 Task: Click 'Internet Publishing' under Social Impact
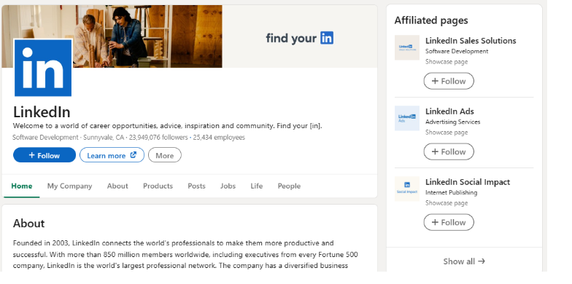451,192
